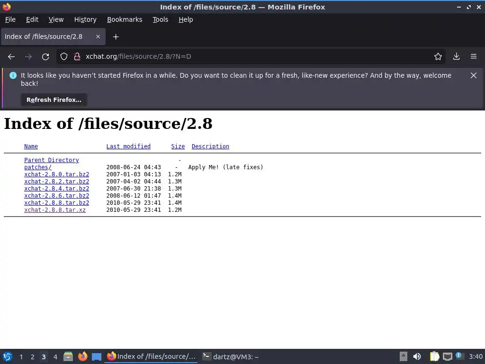Open the downloads panel

point(456,56)
